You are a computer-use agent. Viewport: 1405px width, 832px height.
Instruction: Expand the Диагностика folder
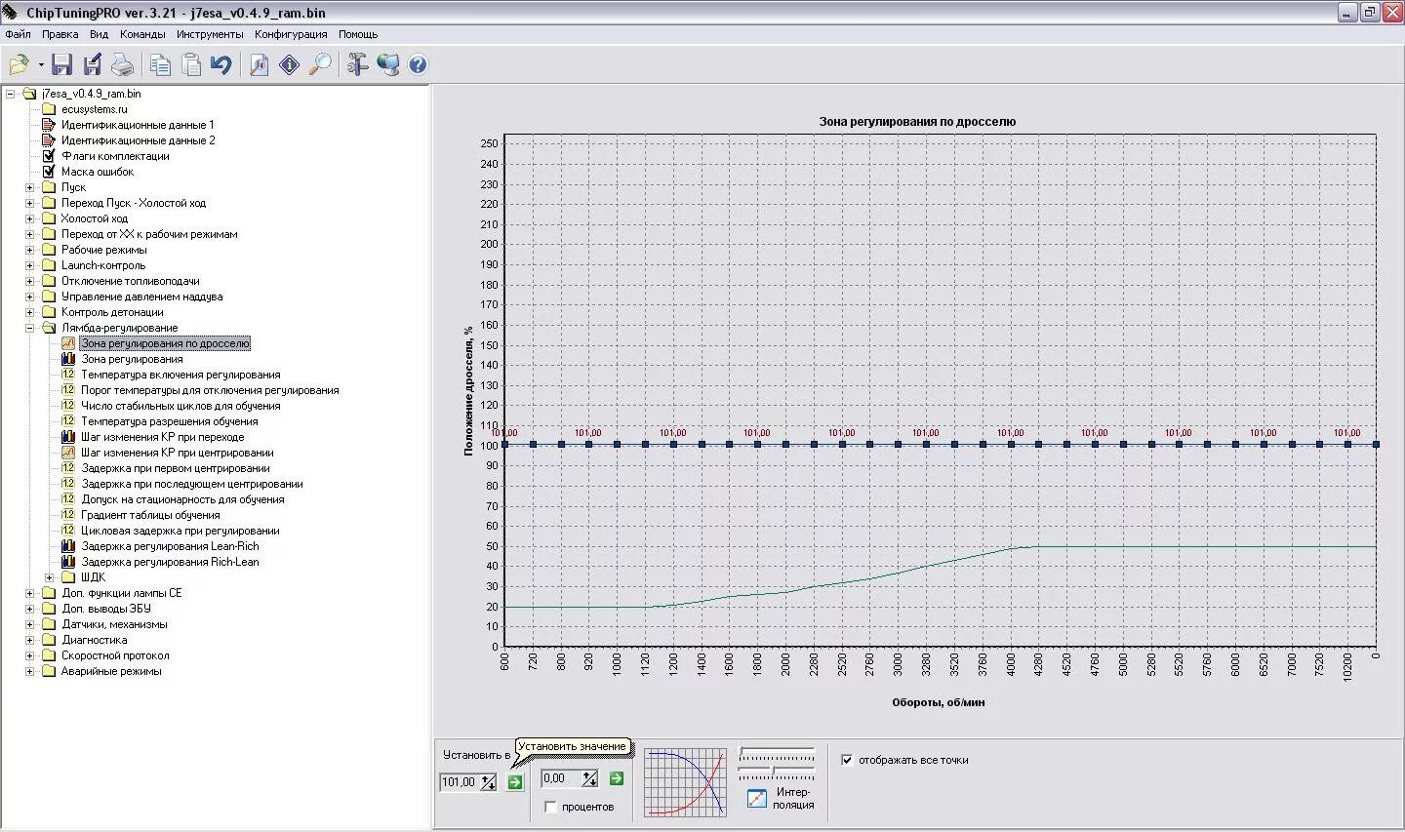click(29, 640)
